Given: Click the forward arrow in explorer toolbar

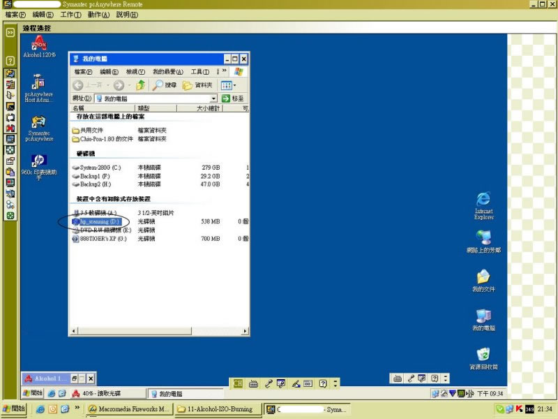Looking at the screenshot, I should point(119,84).
